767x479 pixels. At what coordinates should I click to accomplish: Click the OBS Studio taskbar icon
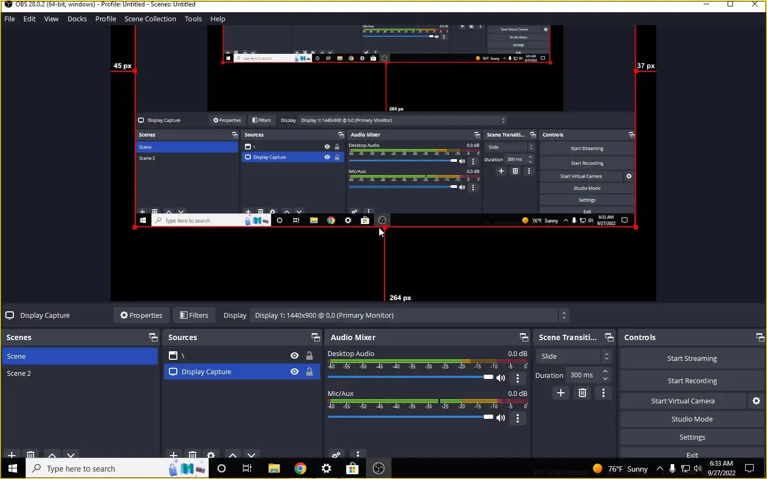tap(379, 468)
